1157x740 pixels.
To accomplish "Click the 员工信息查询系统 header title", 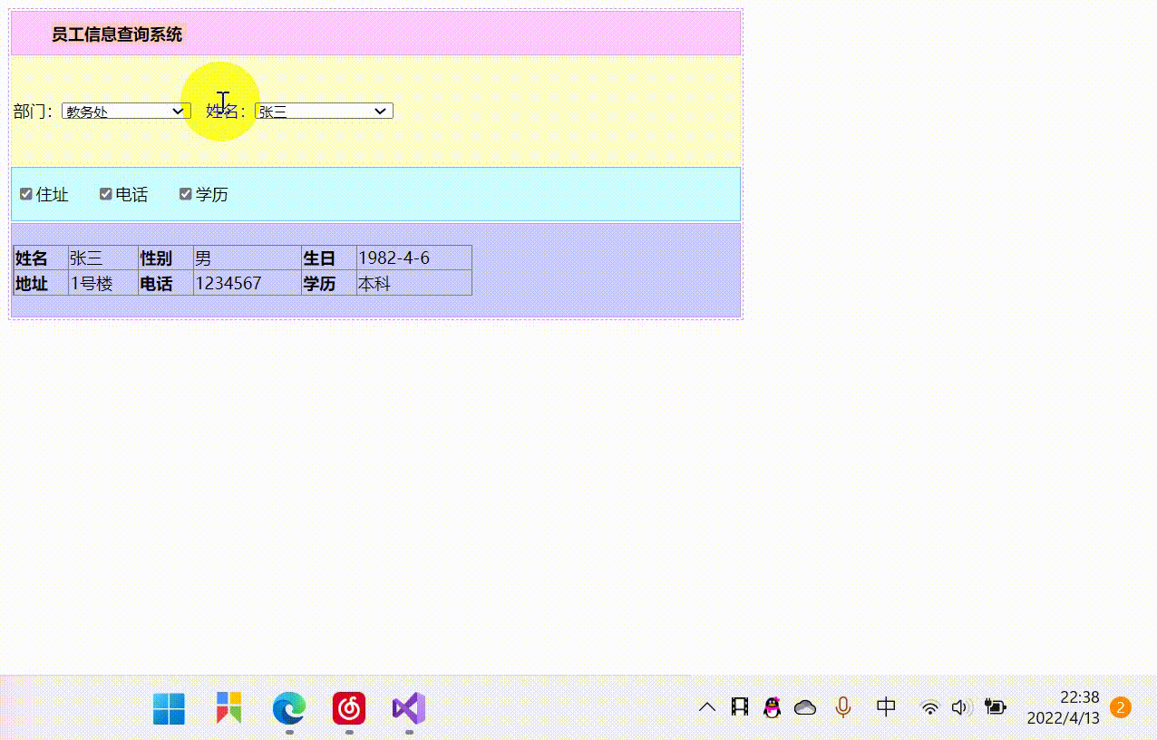I will pyautogui.click(x=116, y=34).
